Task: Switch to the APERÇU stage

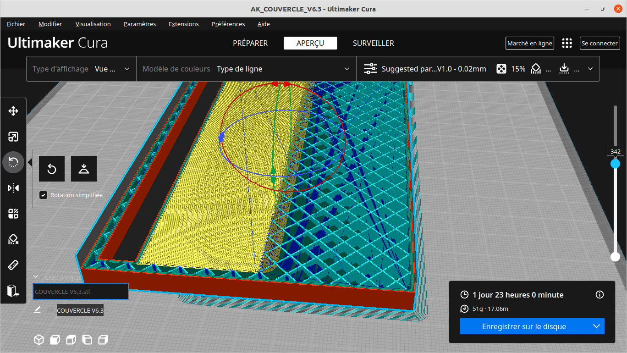Action: 310,43
